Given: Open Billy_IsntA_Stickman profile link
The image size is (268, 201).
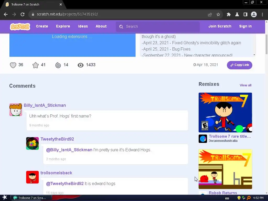Looking at the screenshot, I should (45, 105).
